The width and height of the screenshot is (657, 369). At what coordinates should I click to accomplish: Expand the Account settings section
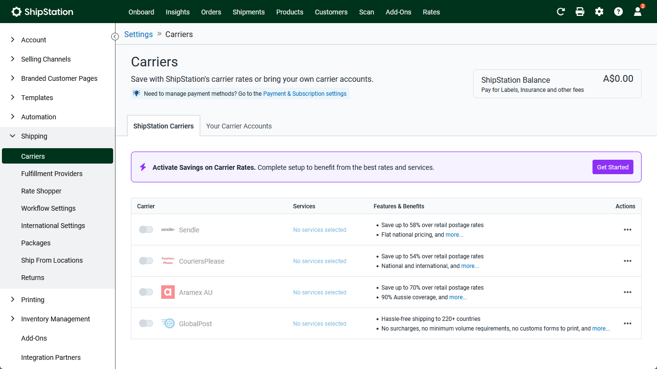(34, 40)
